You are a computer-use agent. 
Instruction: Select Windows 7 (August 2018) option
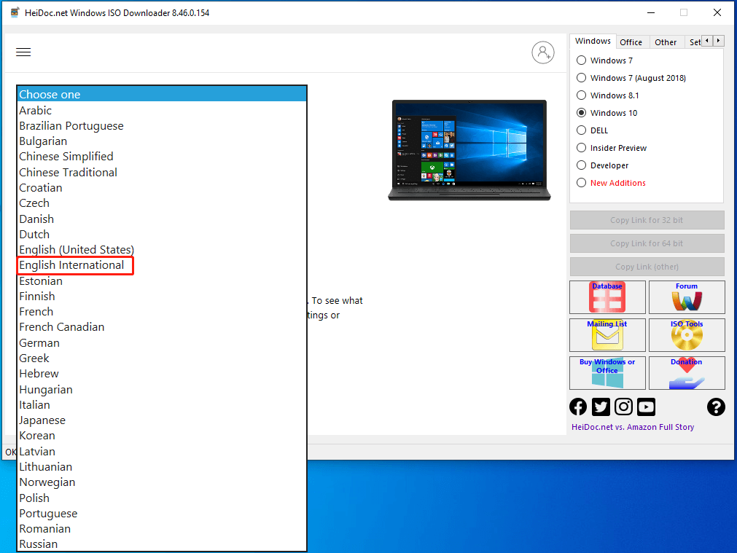[582, 78]
